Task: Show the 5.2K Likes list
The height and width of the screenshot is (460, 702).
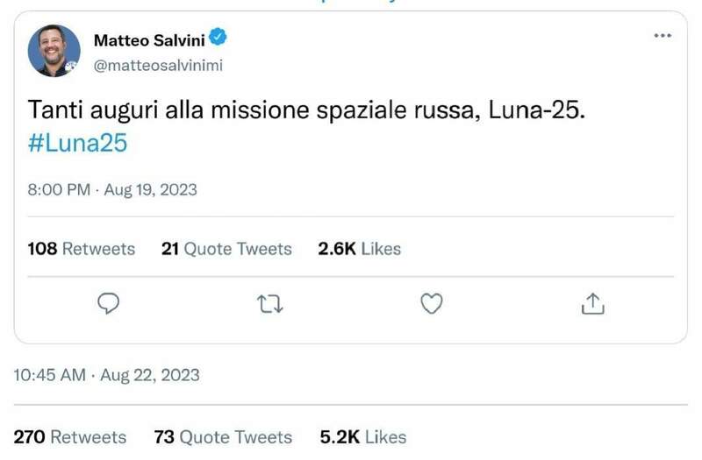Action: pos(362,436)
